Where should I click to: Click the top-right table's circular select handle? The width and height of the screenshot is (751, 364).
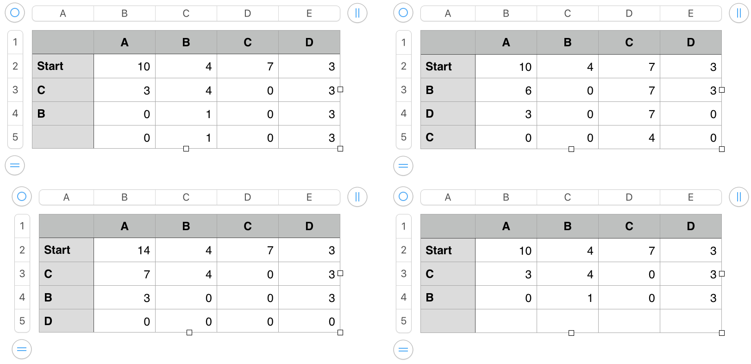[403, 13]
